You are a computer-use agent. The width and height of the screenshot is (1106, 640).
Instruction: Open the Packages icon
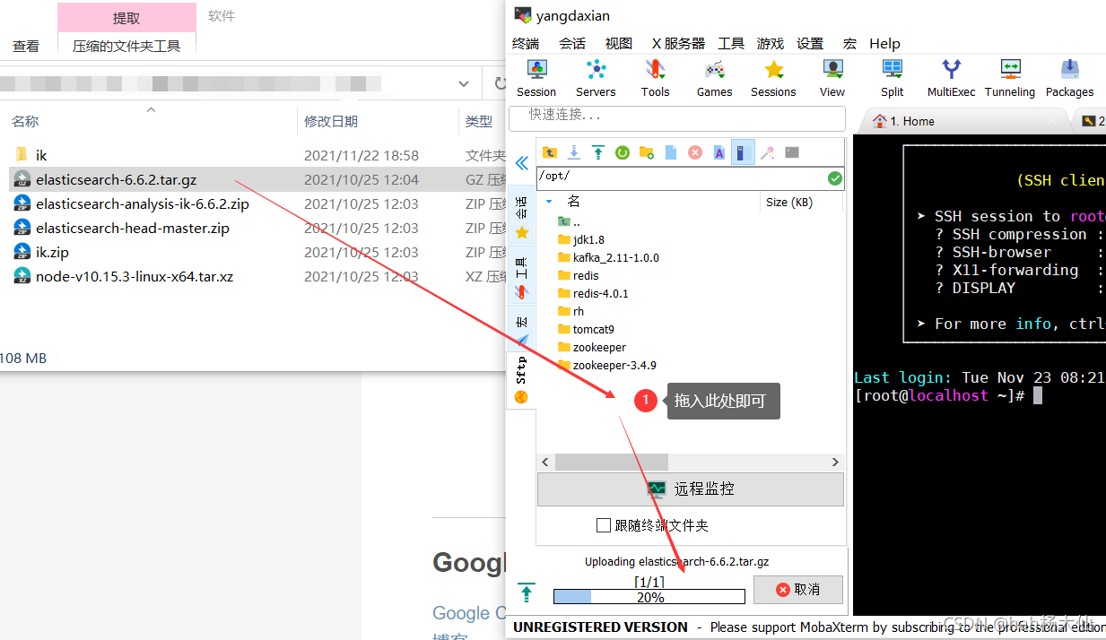tap(1069, 78)
